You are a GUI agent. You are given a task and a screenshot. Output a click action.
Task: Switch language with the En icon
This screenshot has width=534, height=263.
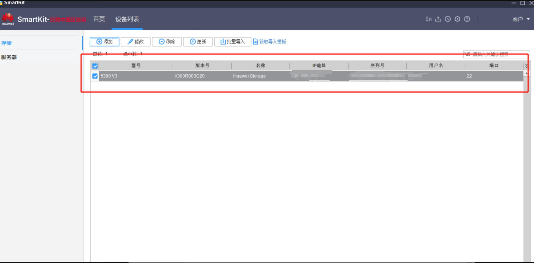coord(429,19)
